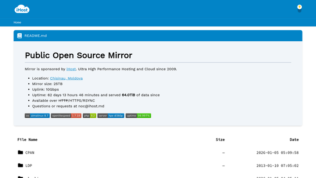Click the os almalinux 8.7 badge
Viewport: 316px width, 178px height.
click(x=37, y=115)
